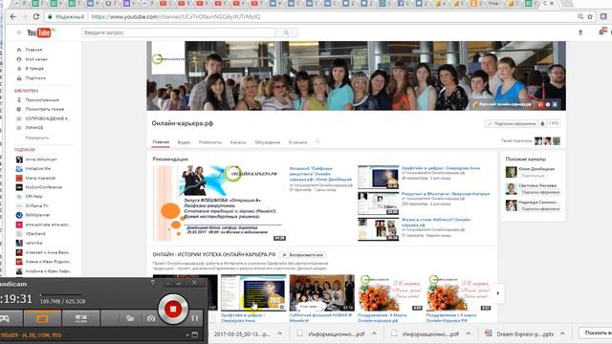Toggle subscription for Надежда Санник channel
The width and height of the screenshot is (612, 344).
(540, 209)
